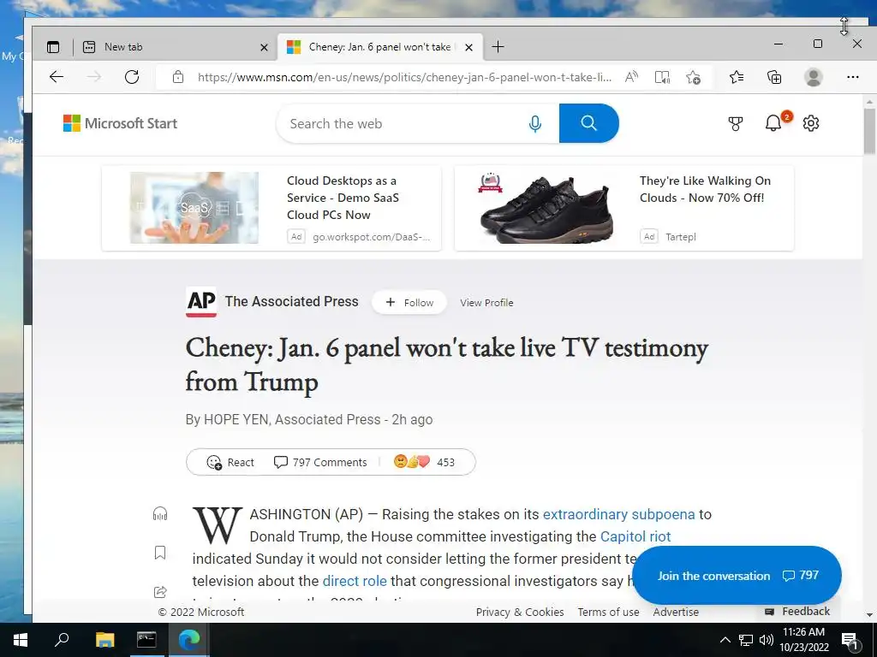Click the article headline text
The width and height of the screenshot is (877, 657).
446,364
